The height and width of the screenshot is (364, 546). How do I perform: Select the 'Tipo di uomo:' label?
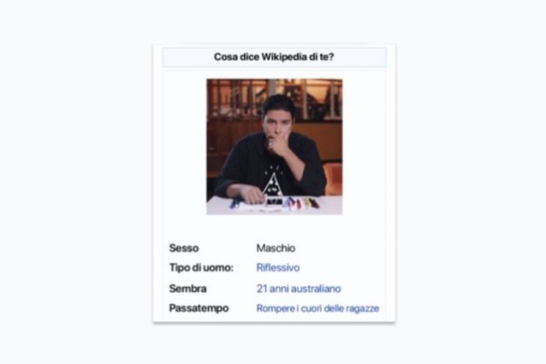pyautogui.click(x=201, y=267)
